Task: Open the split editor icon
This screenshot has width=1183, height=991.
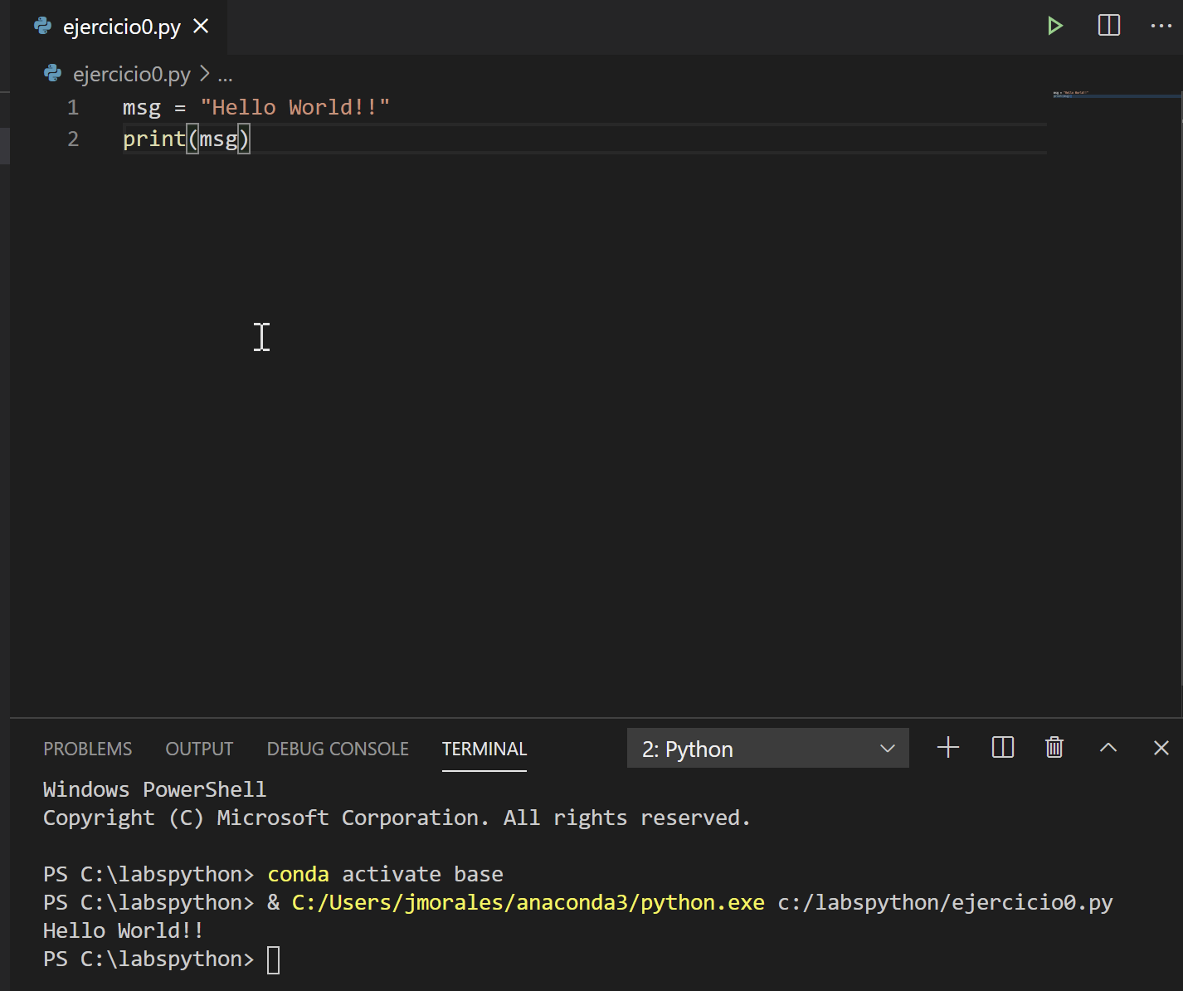Action: click(1108, 26)
